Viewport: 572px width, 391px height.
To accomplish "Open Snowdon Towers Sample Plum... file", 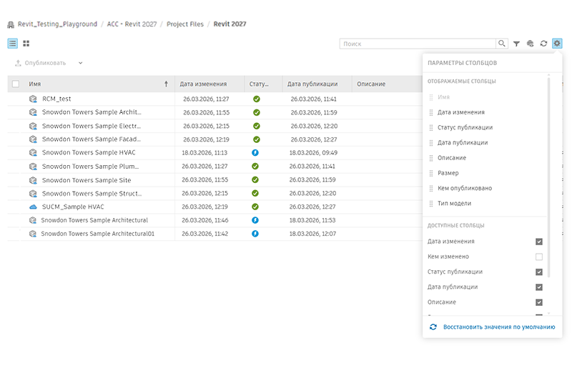I will pyautogui.click(x=90, y=167).
